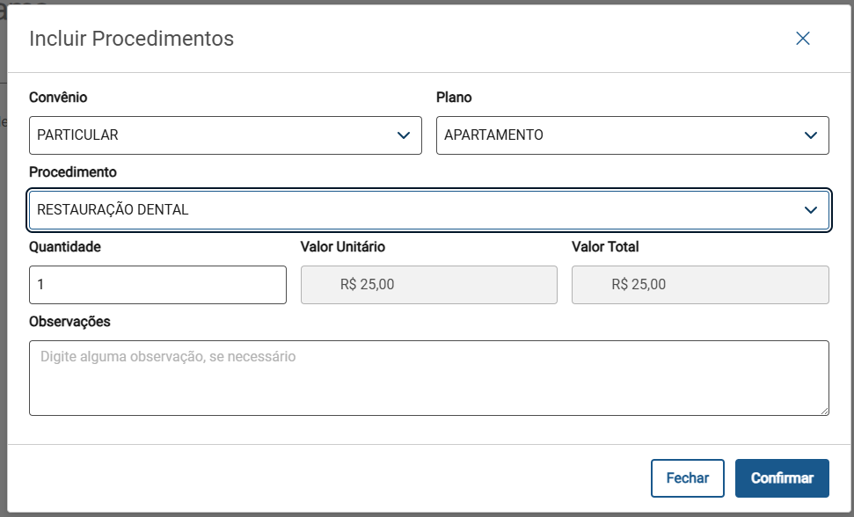Click the Valor Total R$ 25,00 field

[x=700, y=285]
